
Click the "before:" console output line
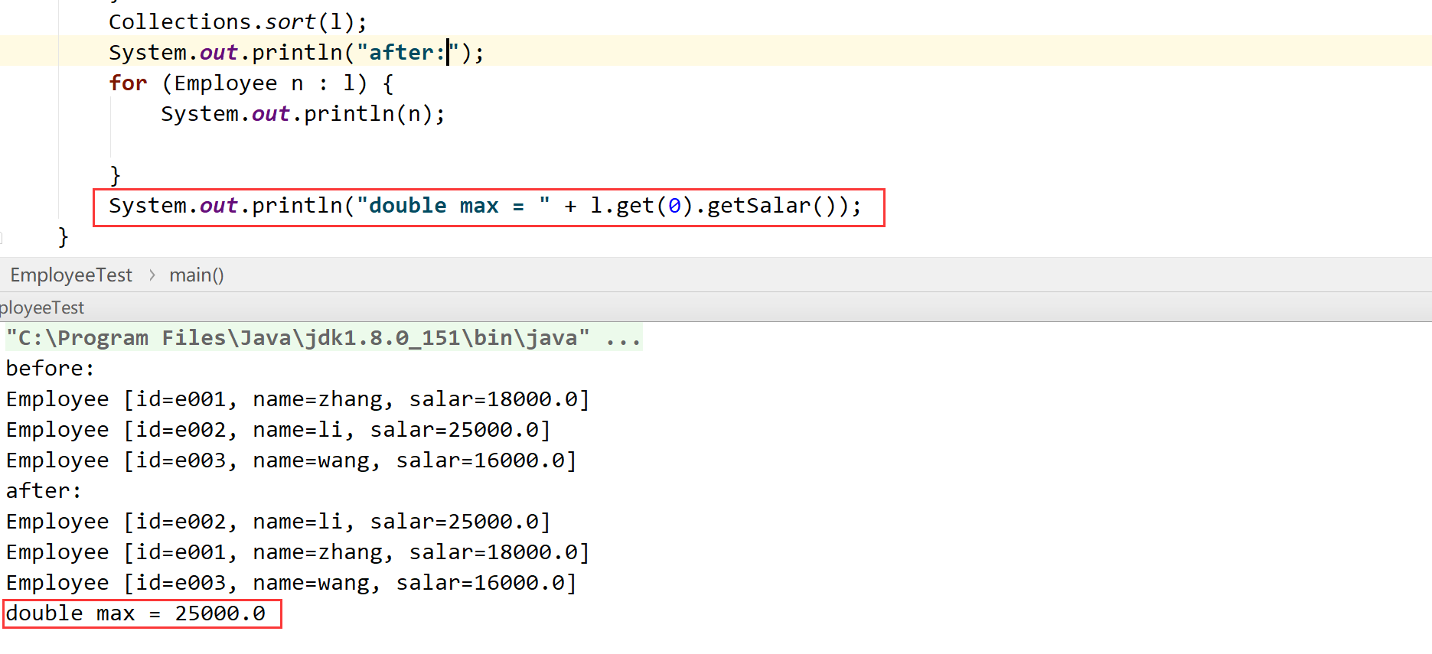(51, 368)
